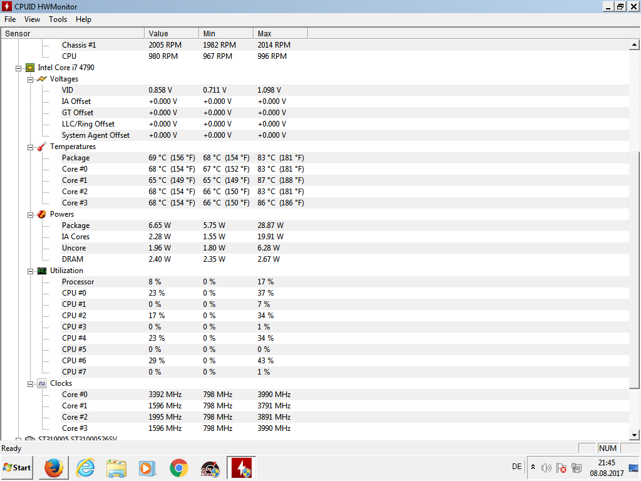The width and height of the screenshot is (641, 481).
Task: Click the HWMonitor title bar icon
Action: click(6, 6)
